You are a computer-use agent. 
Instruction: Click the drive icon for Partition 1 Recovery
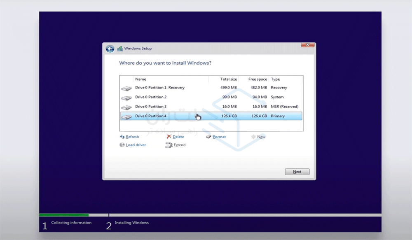coord(126,89)
